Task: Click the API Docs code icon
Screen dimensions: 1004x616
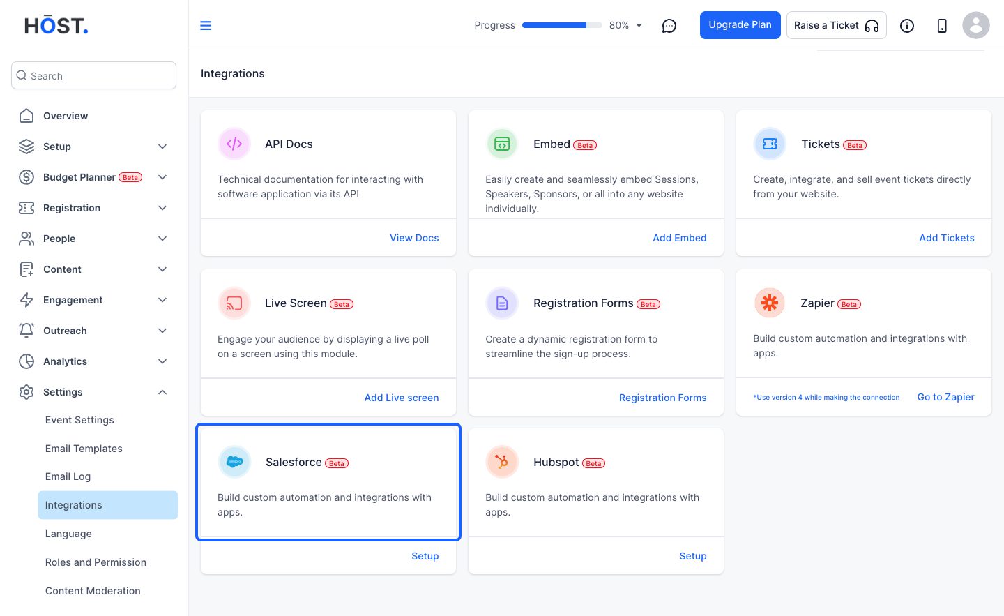Action: (234, 144)
